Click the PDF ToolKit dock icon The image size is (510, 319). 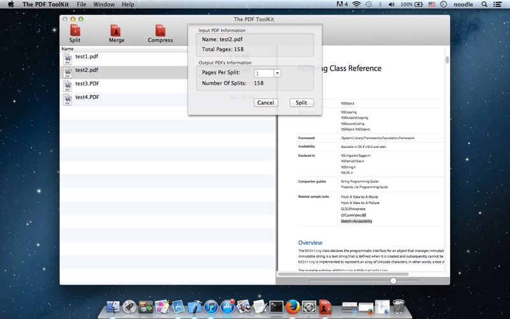tap(325, 307)
